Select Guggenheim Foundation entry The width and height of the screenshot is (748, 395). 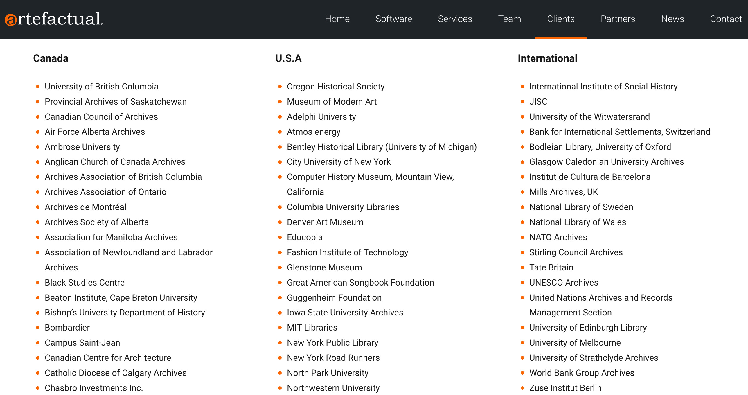pos(334,298)
